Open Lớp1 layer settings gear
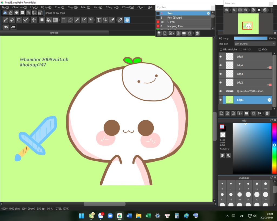 click(269, 100)
